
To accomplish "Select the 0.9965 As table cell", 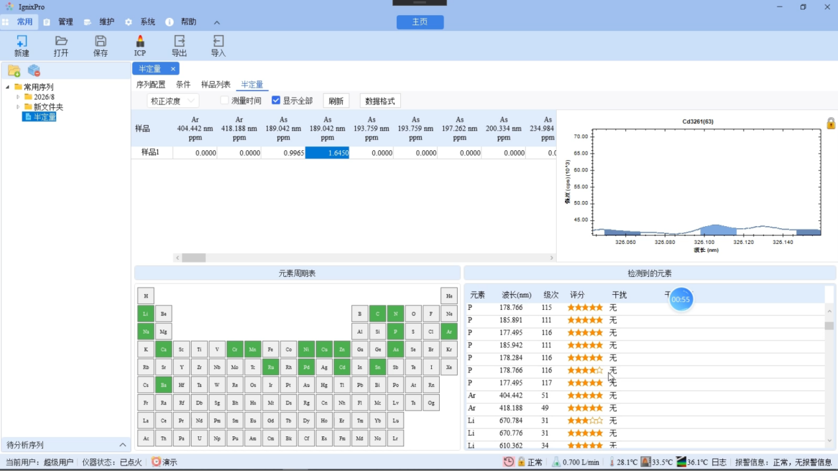I will tap(283, 152).
